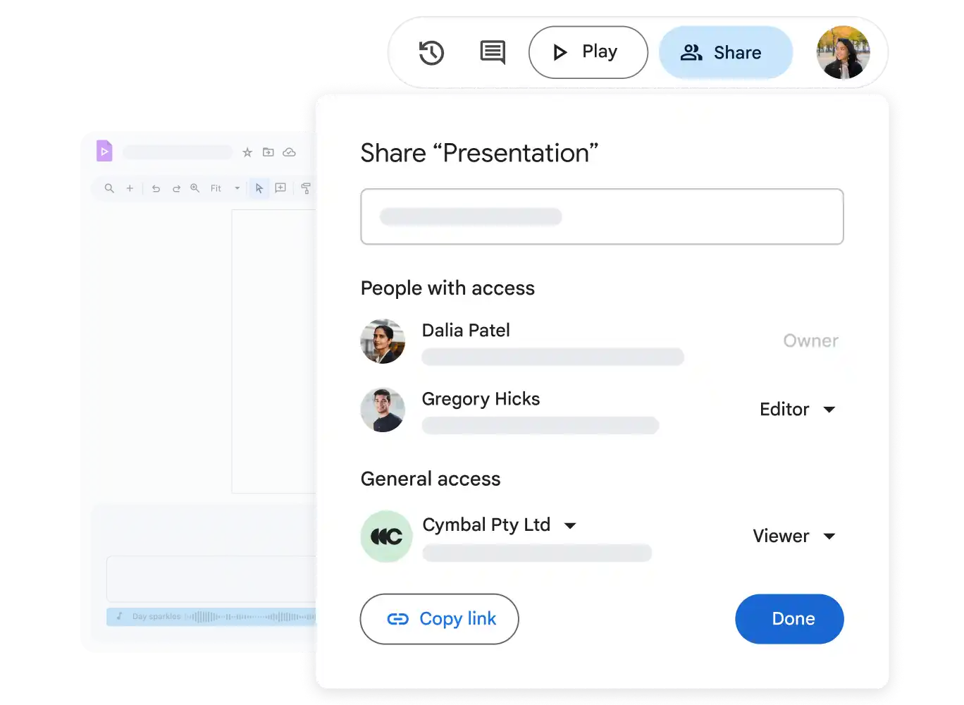Open the version history clock icon
The width and height of the screenshot is (964, 705).
click(x=431, y=53)
